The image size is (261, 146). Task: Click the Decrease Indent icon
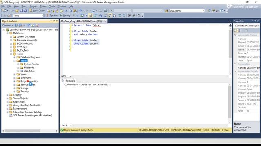(130, 15)
